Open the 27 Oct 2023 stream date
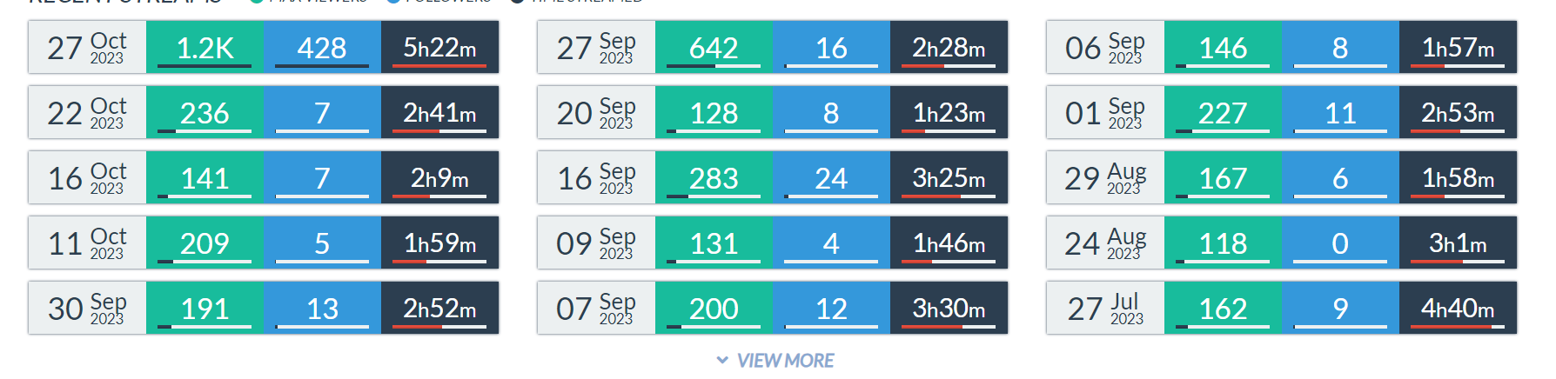 pyautogui.click(x=87, y=48)
